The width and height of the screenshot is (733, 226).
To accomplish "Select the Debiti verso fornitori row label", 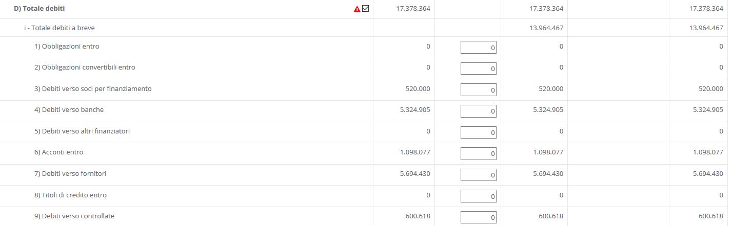I will coord(71,174).
